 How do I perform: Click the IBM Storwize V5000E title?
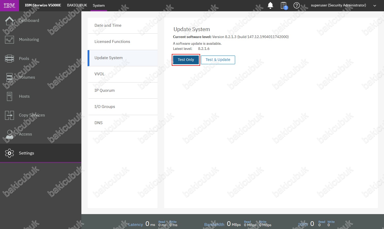click(43, 5)
